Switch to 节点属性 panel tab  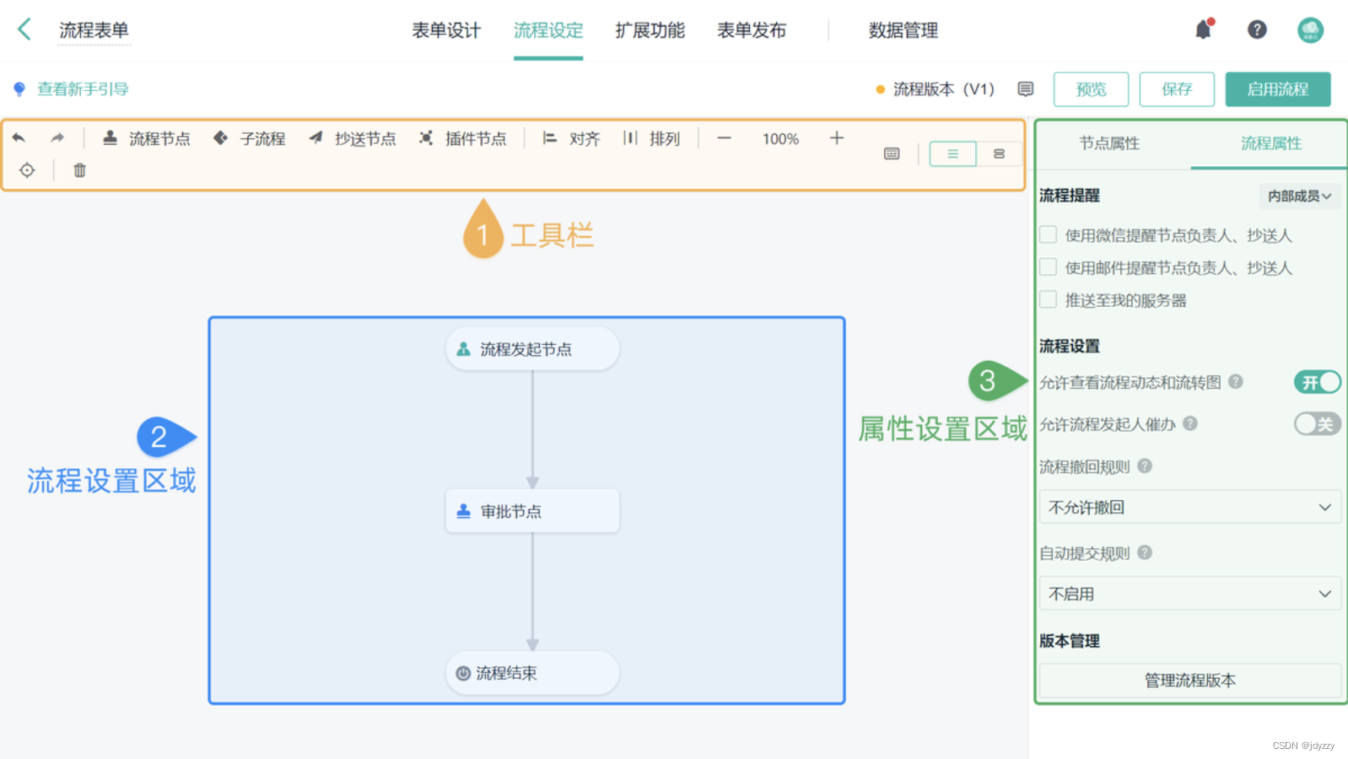pyautogui.click(x=1109, y=143)
